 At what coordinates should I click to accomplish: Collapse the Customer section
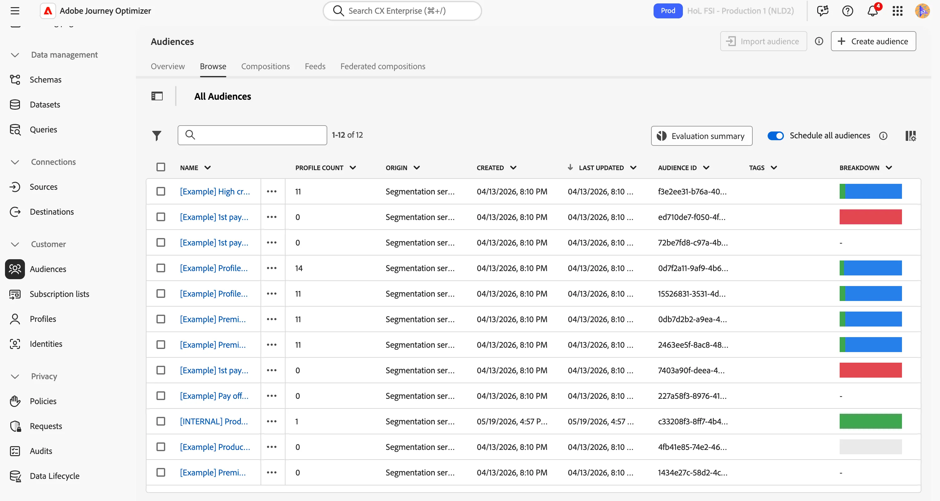(x=15, y=245)
